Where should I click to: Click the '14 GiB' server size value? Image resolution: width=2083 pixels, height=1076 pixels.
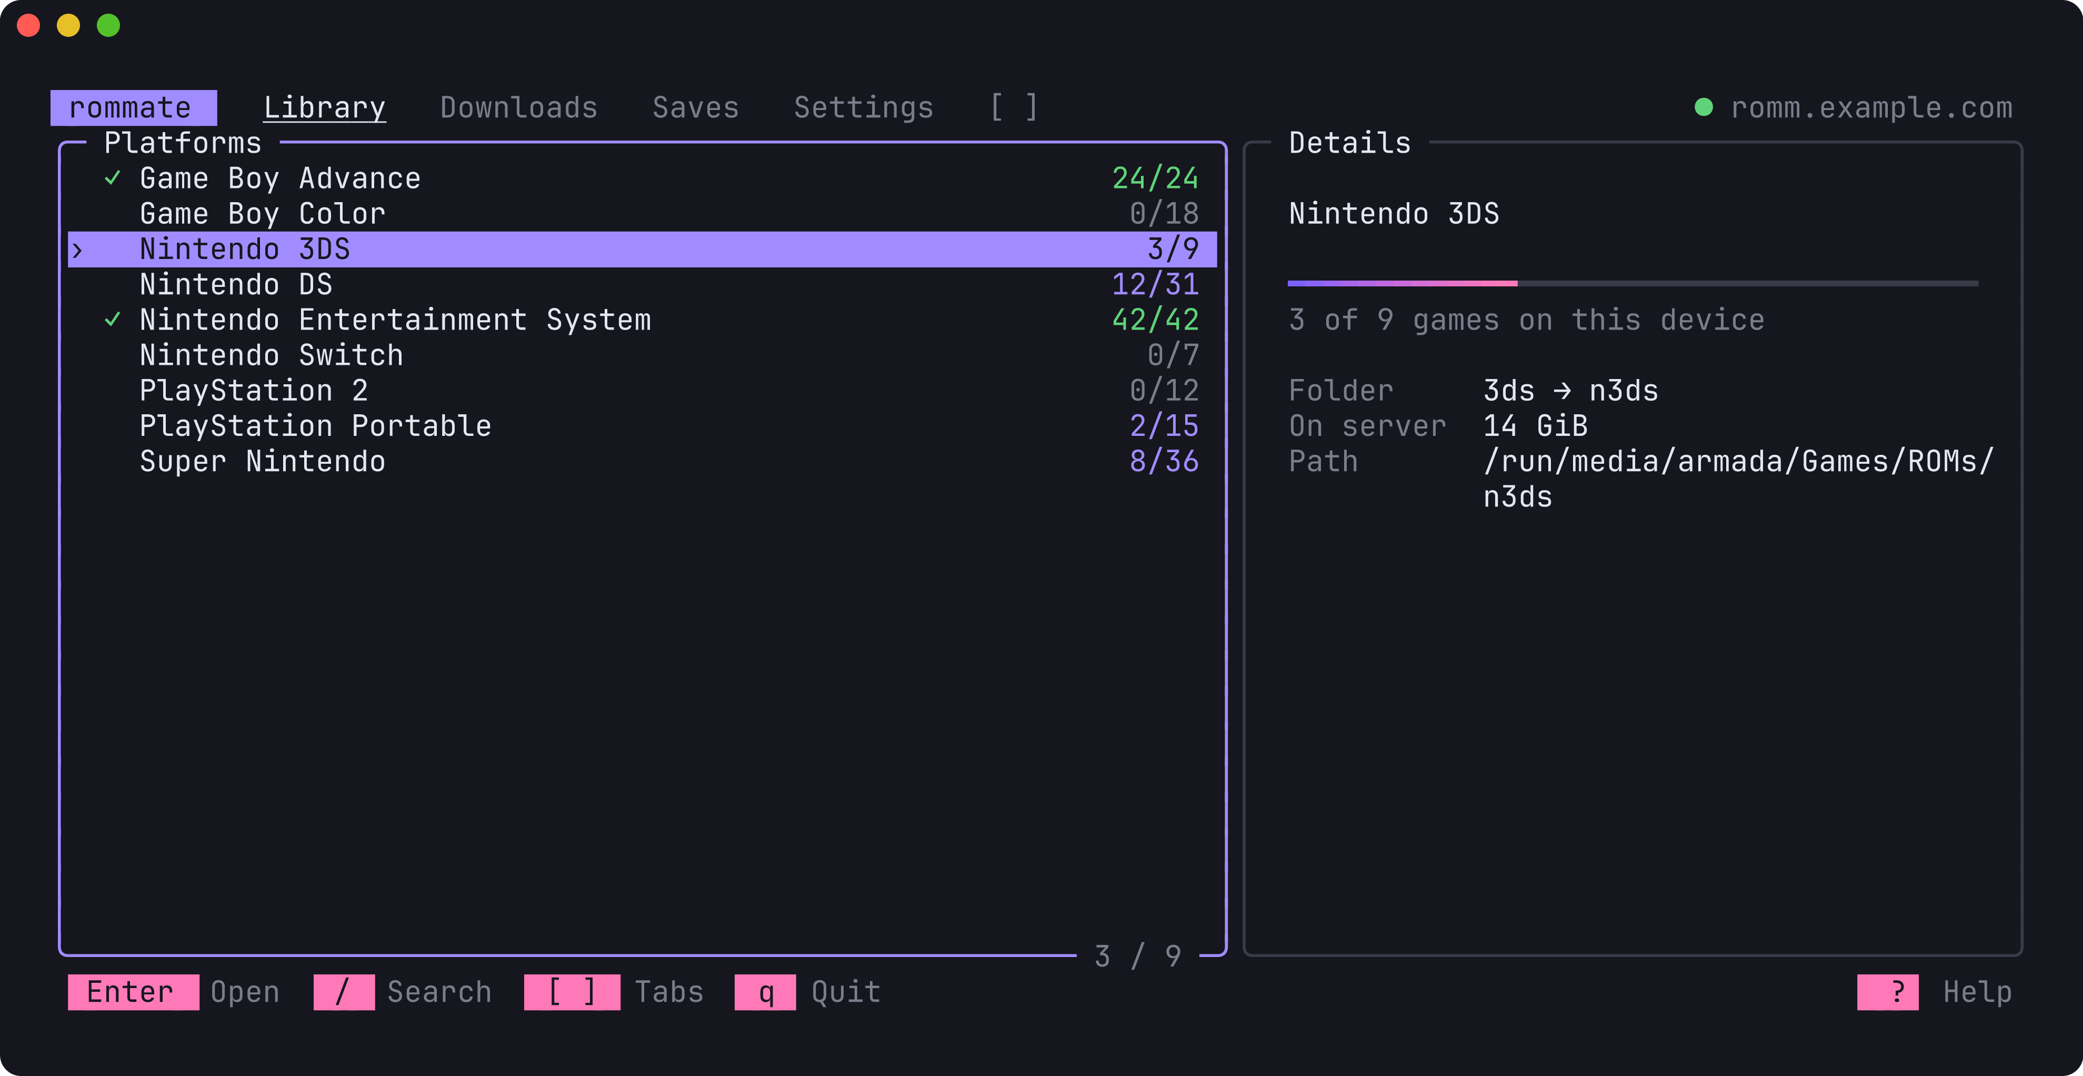[x=1535, y=425]
